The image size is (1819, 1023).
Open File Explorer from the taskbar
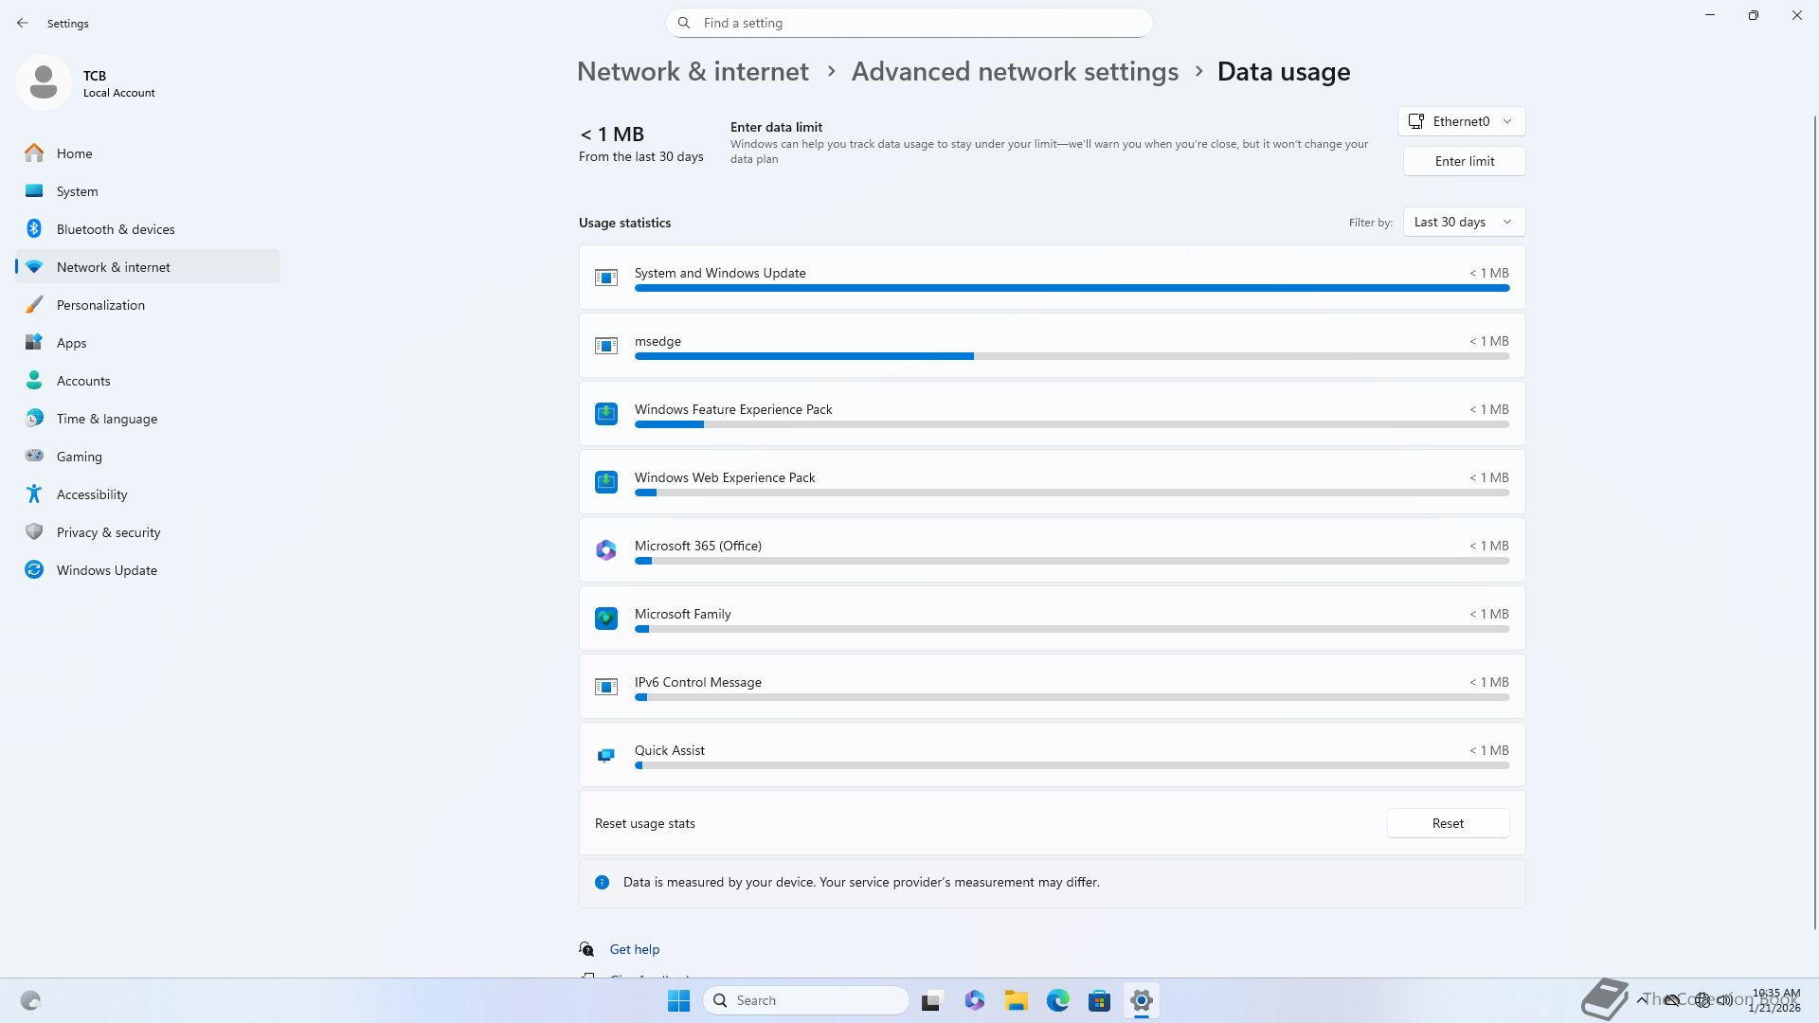click(1016, 1000)
